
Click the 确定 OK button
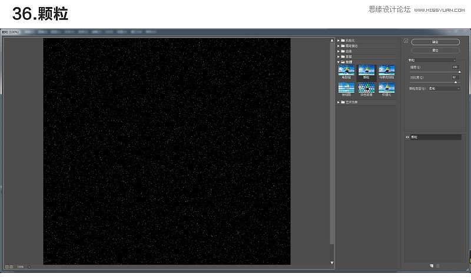[435, 42]
